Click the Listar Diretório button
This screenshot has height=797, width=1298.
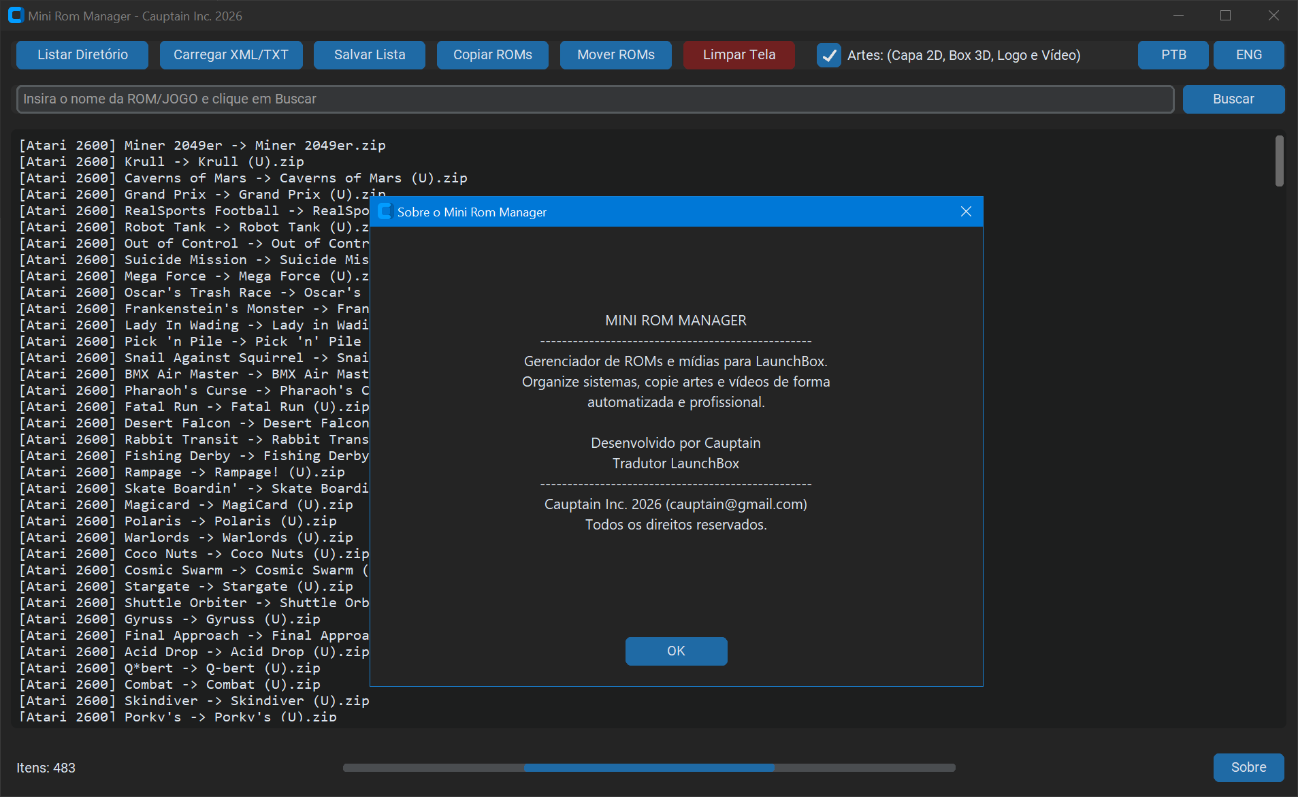(82, 55)
